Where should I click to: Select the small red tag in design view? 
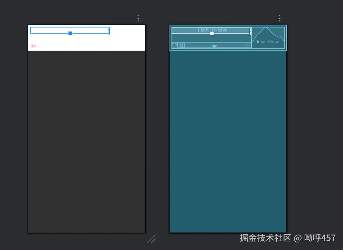[34, 46]
